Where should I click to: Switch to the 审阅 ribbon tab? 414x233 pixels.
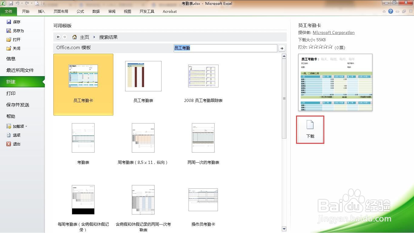[x=112, y=11]
